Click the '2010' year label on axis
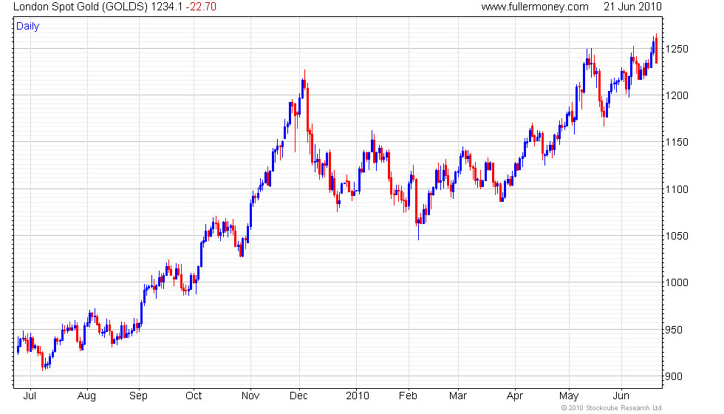 (x=358, y=396)
